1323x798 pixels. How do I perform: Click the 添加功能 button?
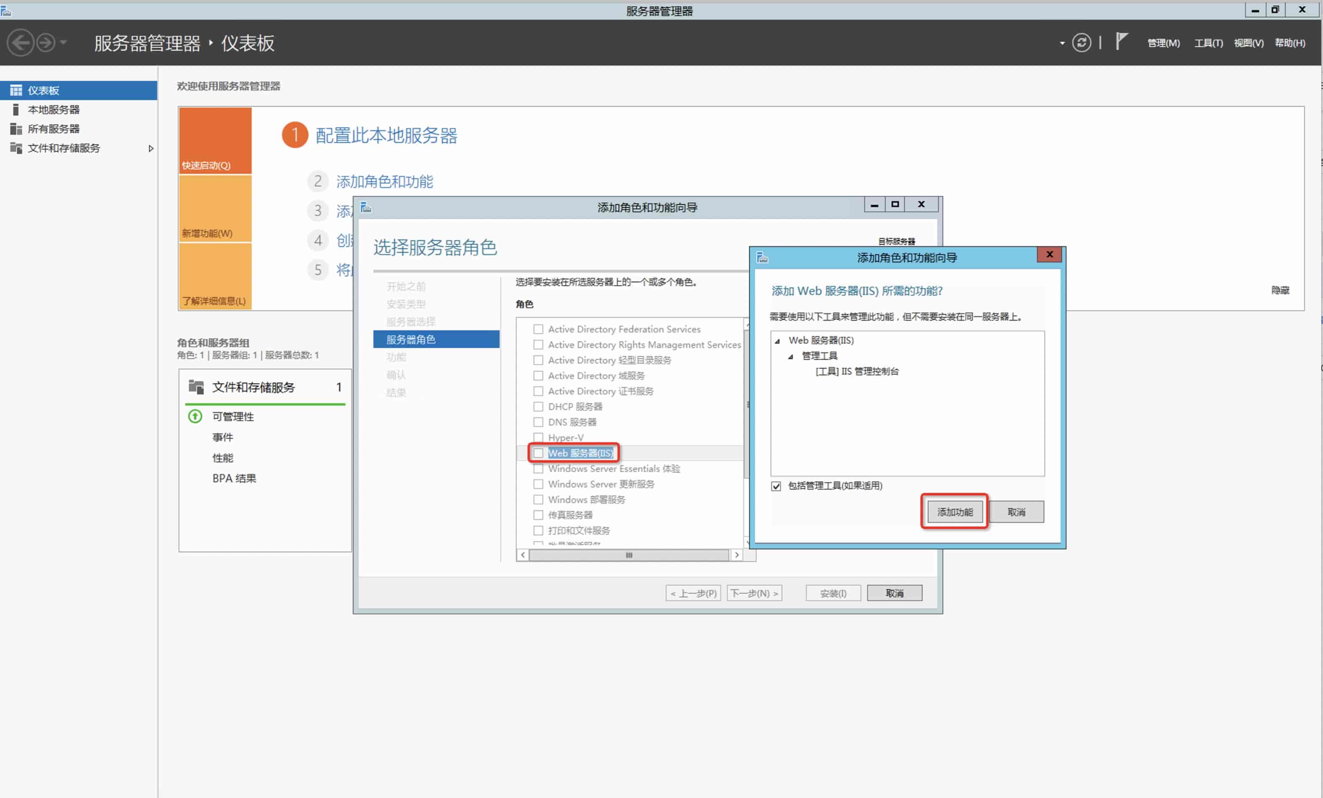coord(955,512)
